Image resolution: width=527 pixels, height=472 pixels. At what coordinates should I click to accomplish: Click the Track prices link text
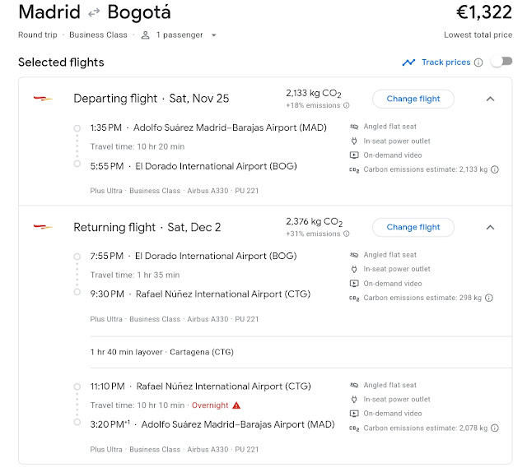tap(445, 62)
